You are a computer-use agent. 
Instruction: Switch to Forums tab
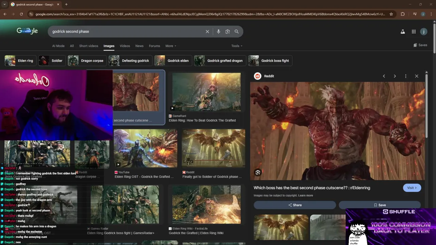154,46
